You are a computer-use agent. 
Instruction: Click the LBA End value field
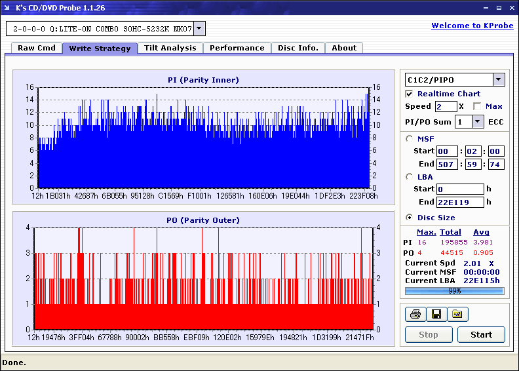tap(459, 202)
